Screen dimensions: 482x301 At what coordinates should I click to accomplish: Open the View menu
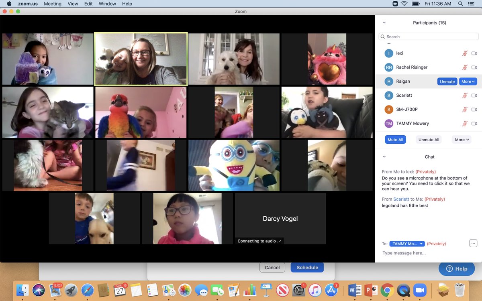coord(73,4)
